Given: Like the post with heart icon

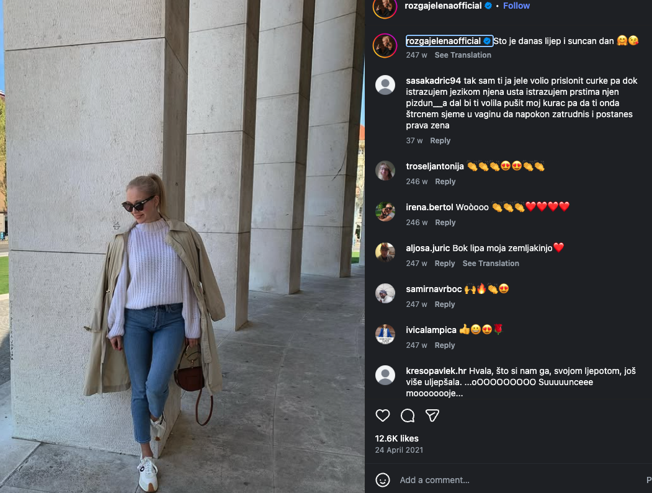Looking at the screenshot, I should coord(383,415).
